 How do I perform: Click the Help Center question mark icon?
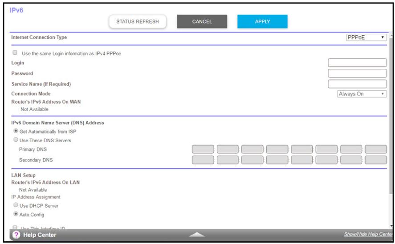coord(16,235)
